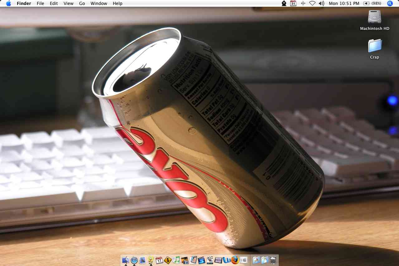Open iPhoto from the Dock
Image resolution: width=399 pixels, height=266 pixels.
(185, 260)
